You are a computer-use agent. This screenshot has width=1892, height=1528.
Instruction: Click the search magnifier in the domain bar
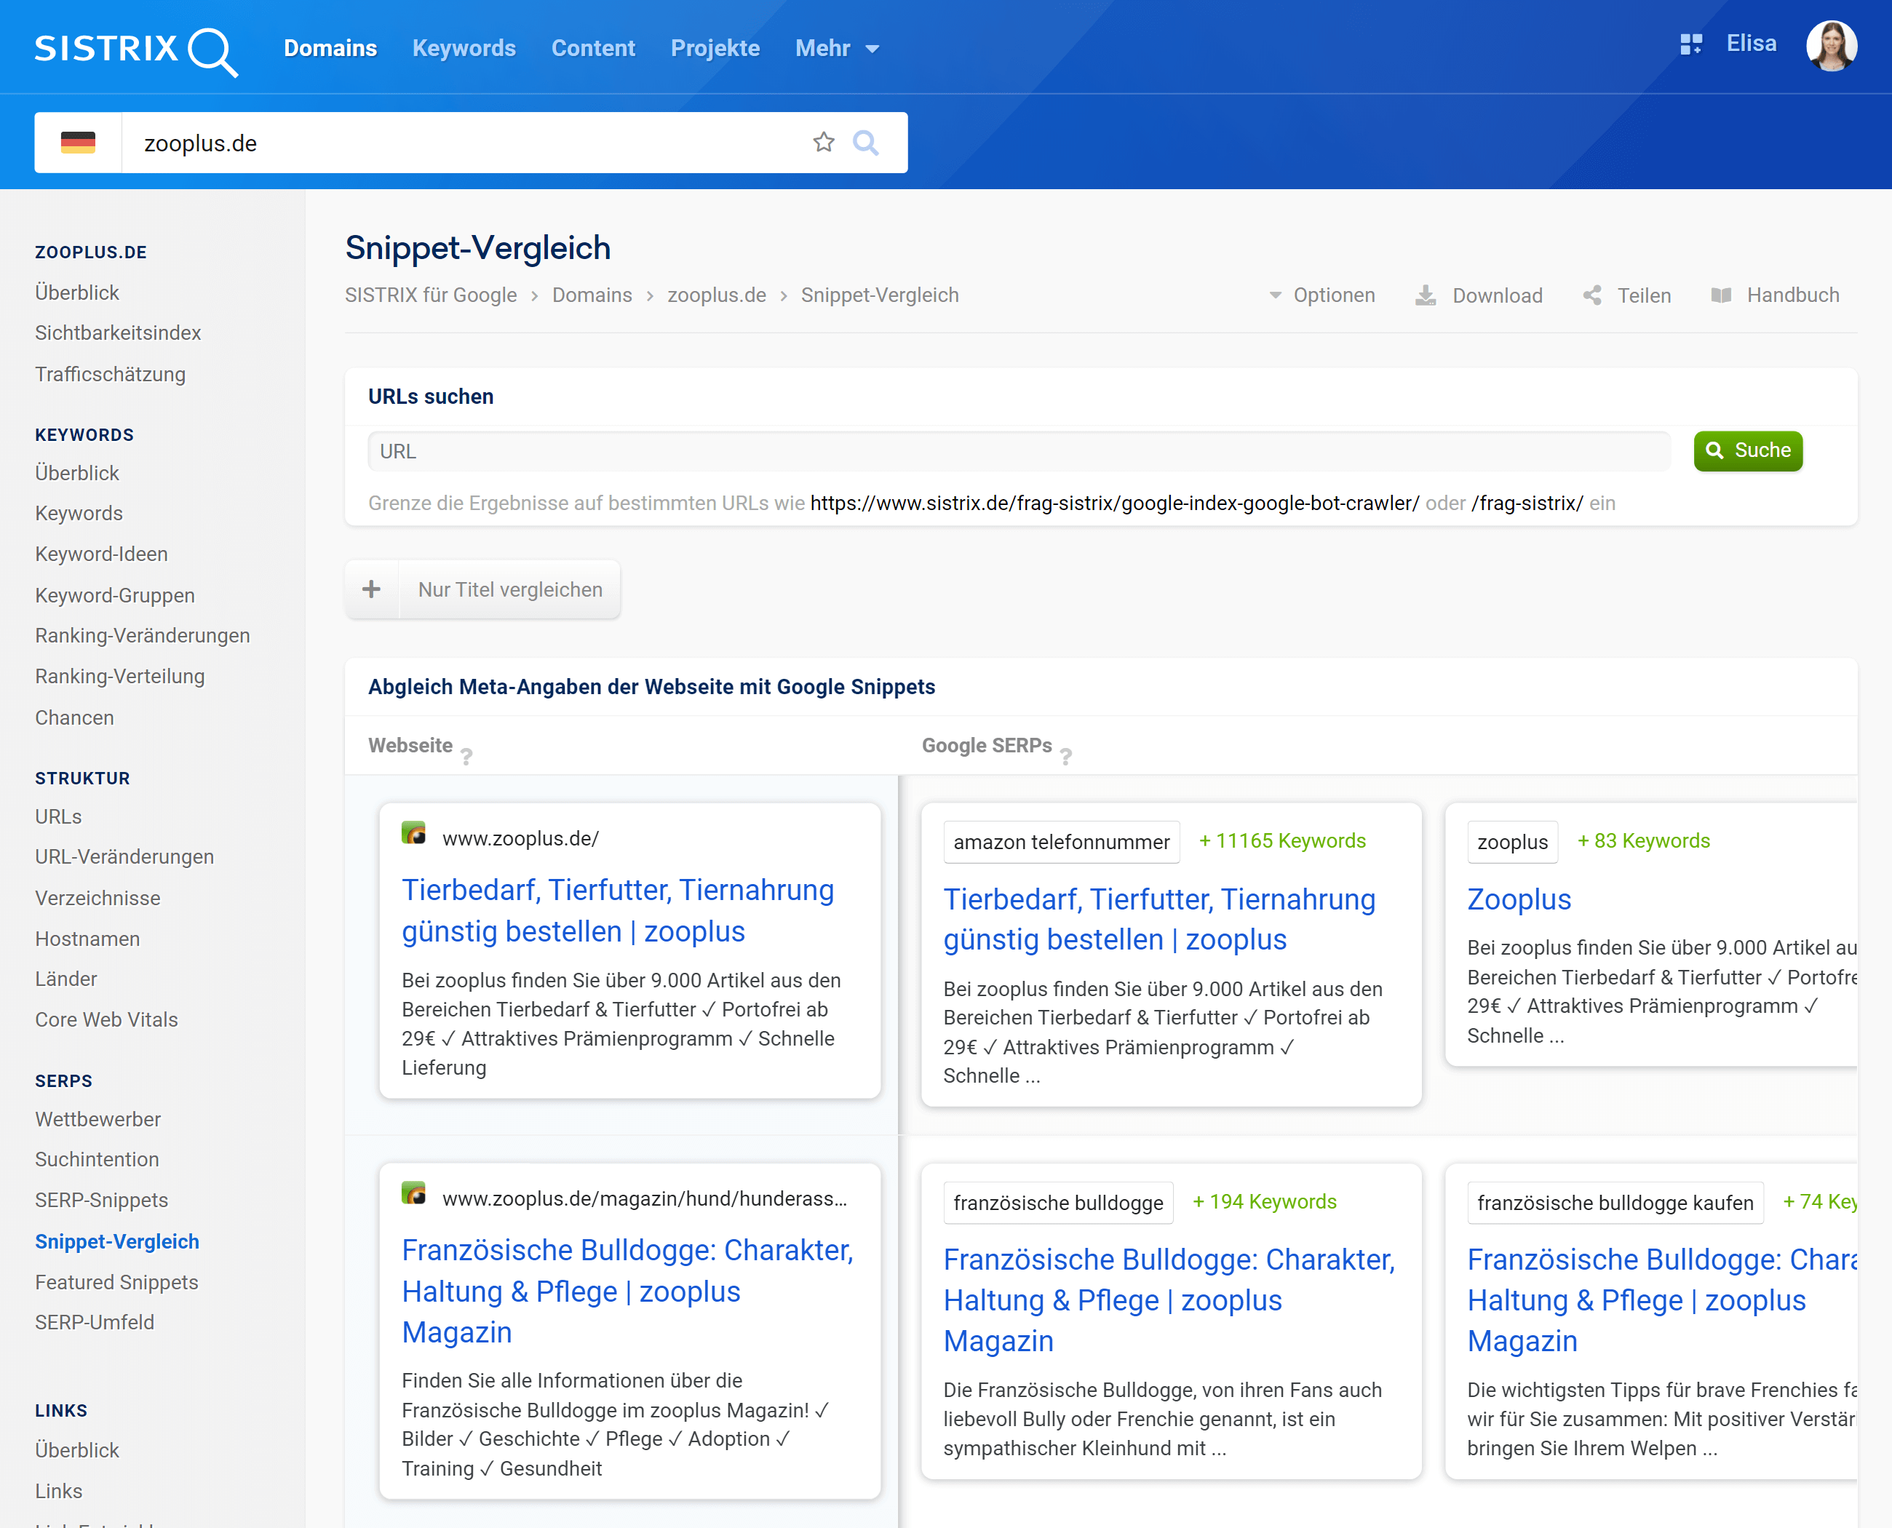click(x=865, y=143)
